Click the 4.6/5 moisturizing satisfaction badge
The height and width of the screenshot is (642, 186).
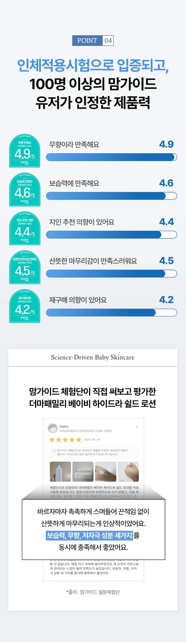pos(25,190)
